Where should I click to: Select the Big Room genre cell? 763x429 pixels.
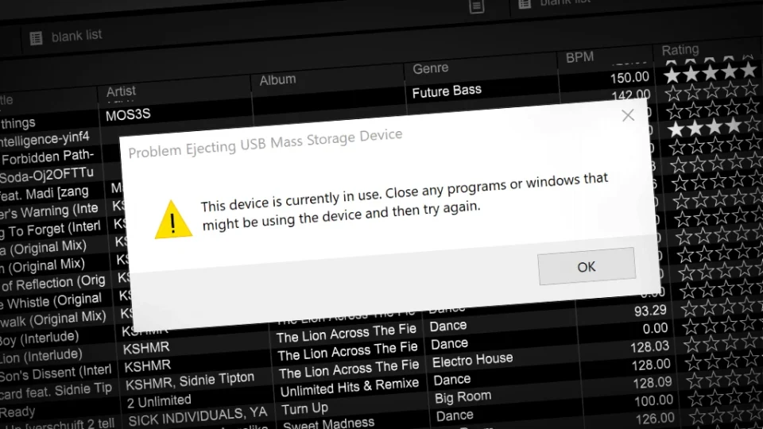click(463, 397)
